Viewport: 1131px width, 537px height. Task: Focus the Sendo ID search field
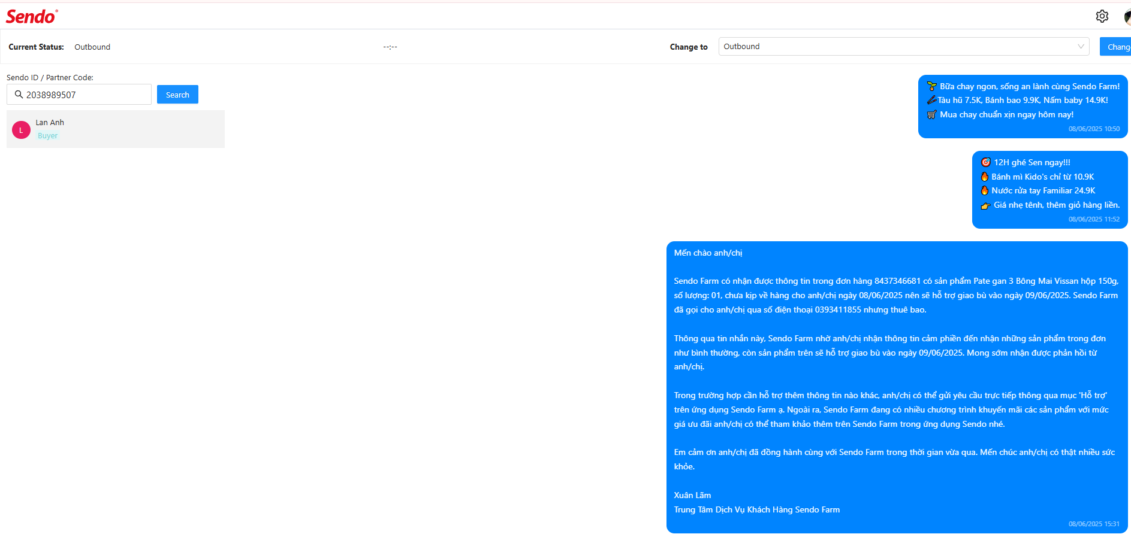coord(79,95)
